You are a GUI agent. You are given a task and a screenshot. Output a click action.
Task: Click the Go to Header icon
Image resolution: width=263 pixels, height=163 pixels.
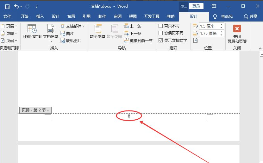(x=97, y=29)
